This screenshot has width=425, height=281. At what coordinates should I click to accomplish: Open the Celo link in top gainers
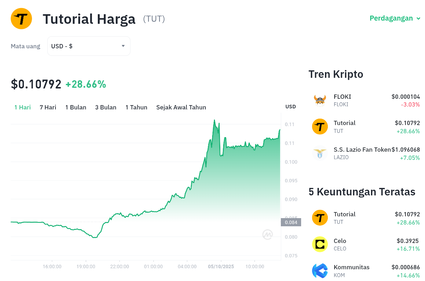[340, 241]
